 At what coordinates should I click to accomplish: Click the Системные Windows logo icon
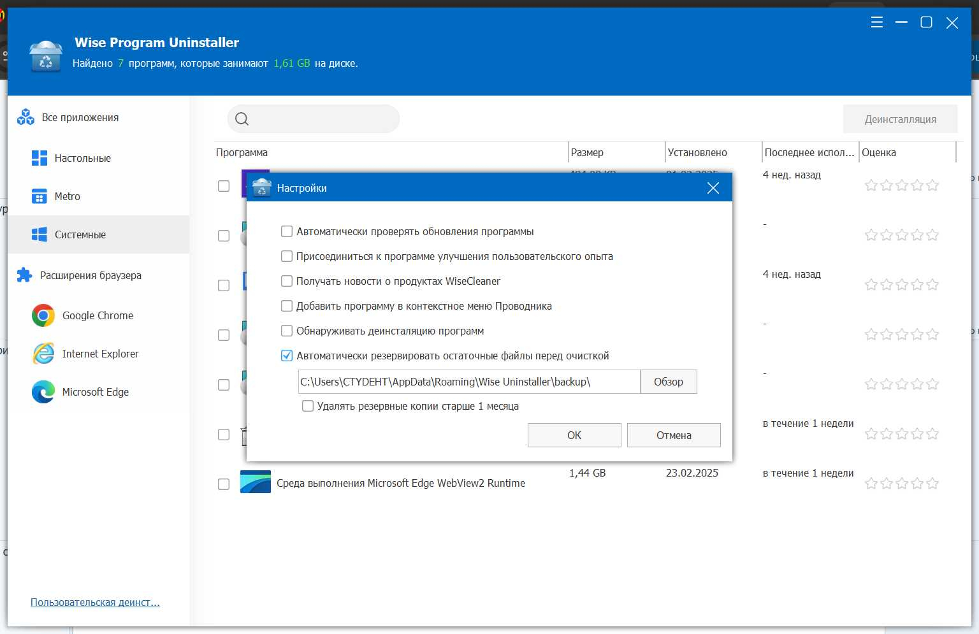40,234
